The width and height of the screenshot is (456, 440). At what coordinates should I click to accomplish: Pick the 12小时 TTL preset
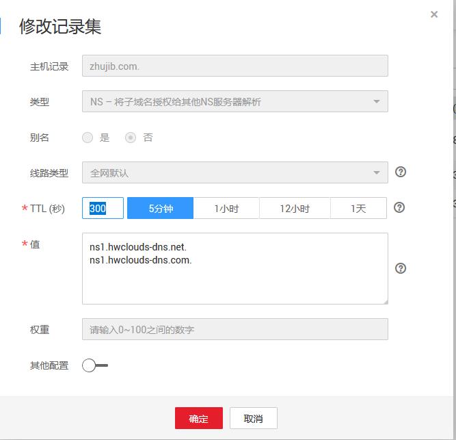pos(295,208)
